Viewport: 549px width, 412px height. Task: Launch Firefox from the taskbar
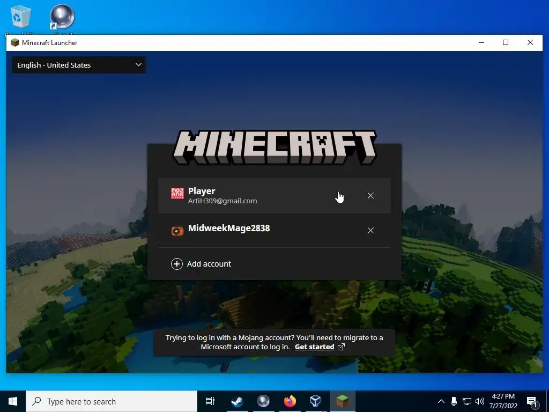pos(290,401)
